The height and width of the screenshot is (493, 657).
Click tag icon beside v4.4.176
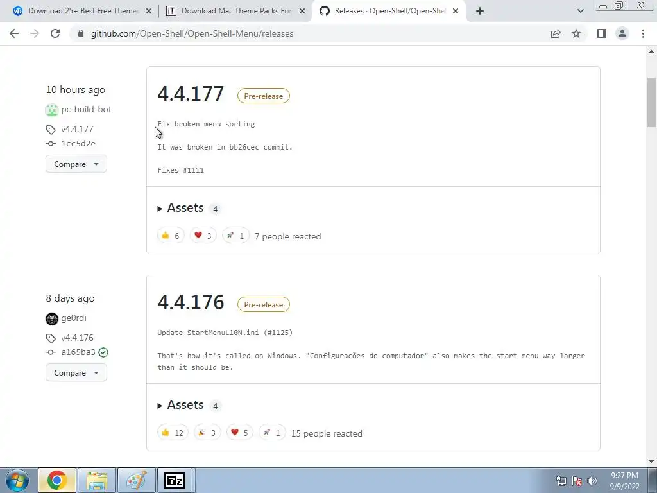[51, 338]
